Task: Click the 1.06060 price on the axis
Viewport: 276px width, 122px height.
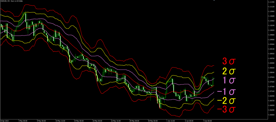Action: tap(271, 115)
